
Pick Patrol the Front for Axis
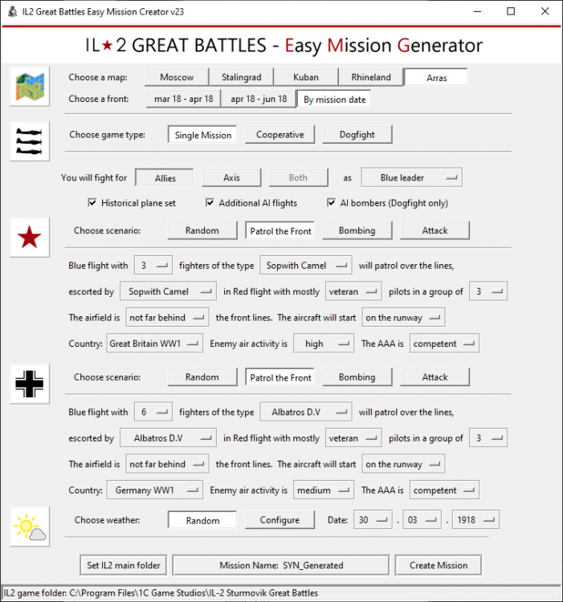280,377
